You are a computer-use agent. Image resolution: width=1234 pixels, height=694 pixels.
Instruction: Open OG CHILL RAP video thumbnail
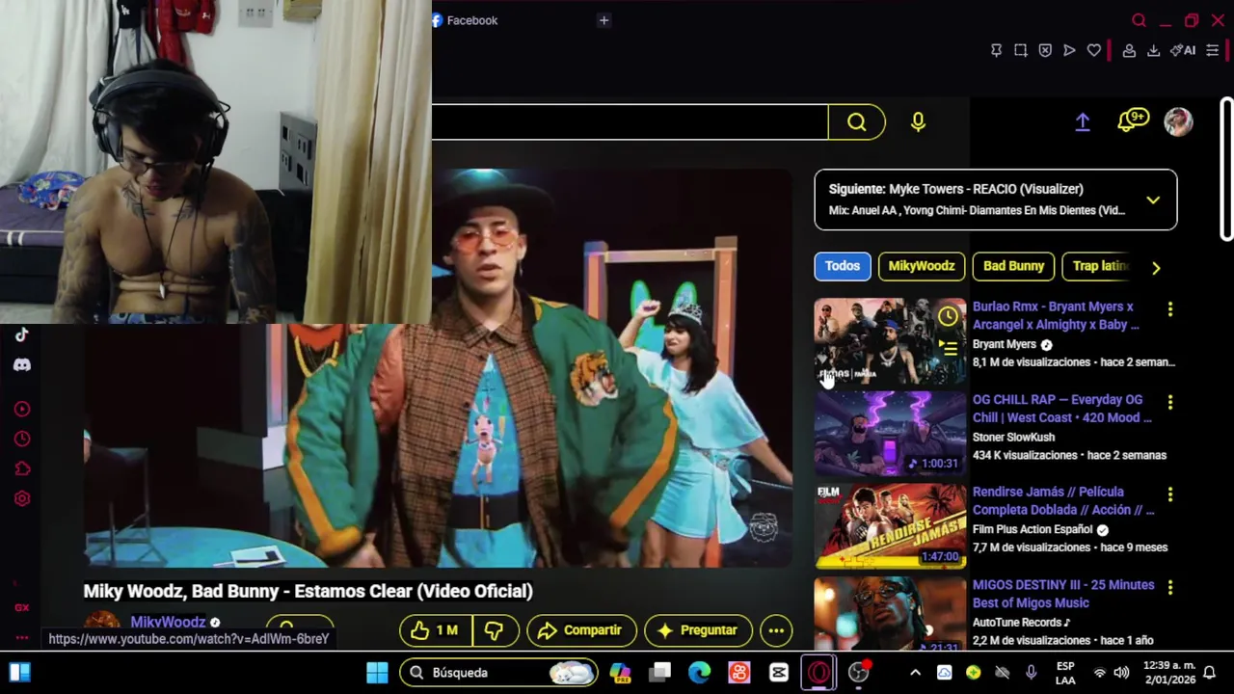tap(890, 434)
